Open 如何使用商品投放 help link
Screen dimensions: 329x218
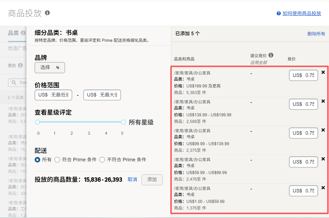(302, 13)
